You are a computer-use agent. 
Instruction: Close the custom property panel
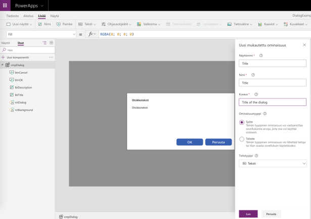pos(304,45)
